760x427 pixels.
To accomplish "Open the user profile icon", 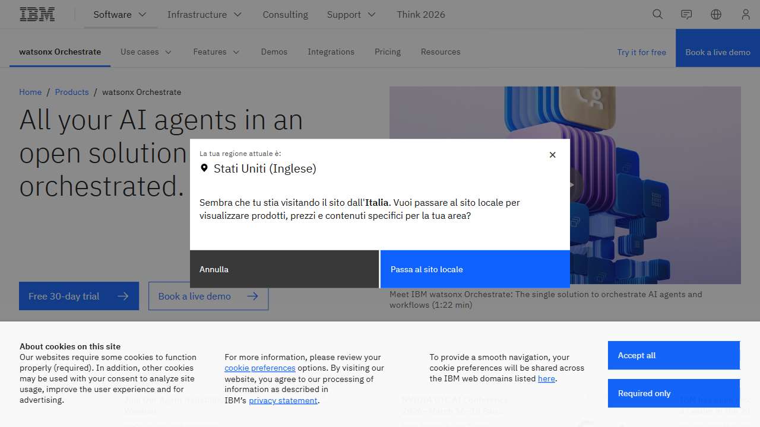I will 745,15.
